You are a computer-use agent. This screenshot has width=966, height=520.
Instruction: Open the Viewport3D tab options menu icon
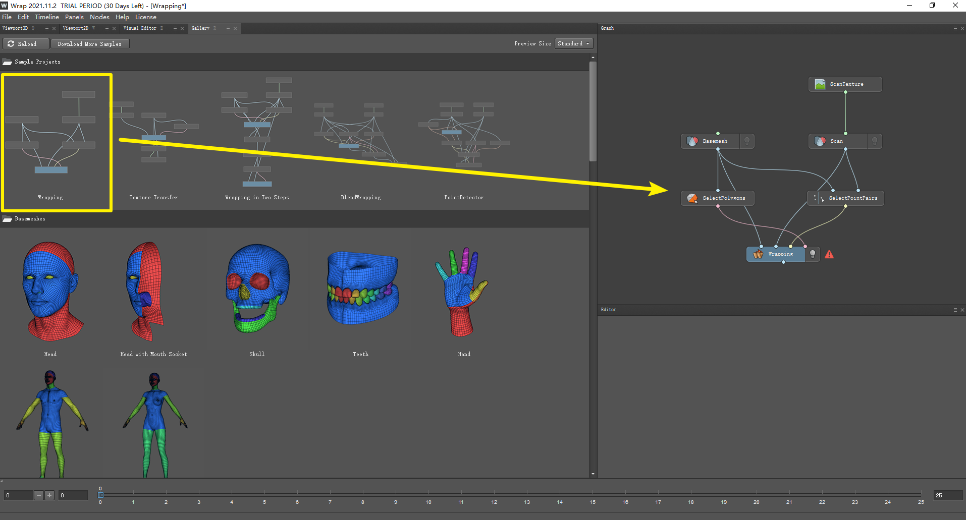[47, 29]
